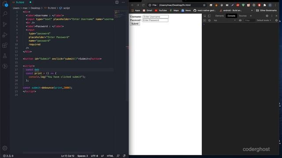This screenshot has width=282, height=158.
Task: Click the unsaved dot on fn.html tab
Action: pyautogui.click(x=30, y=2)
